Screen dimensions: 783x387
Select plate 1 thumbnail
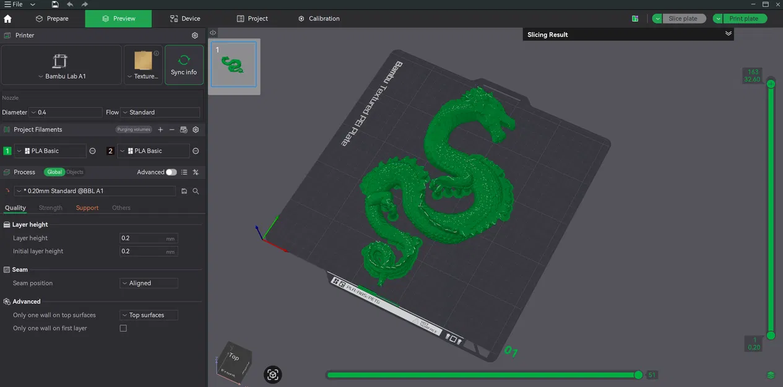[x=234, y=64]
